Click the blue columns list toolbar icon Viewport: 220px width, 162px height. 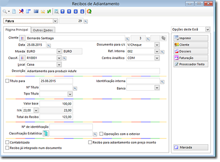click(x=36, y=11)
